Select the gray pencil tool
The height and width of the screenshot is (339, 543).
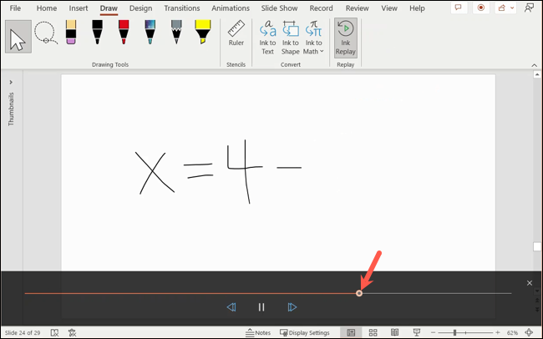176,33
